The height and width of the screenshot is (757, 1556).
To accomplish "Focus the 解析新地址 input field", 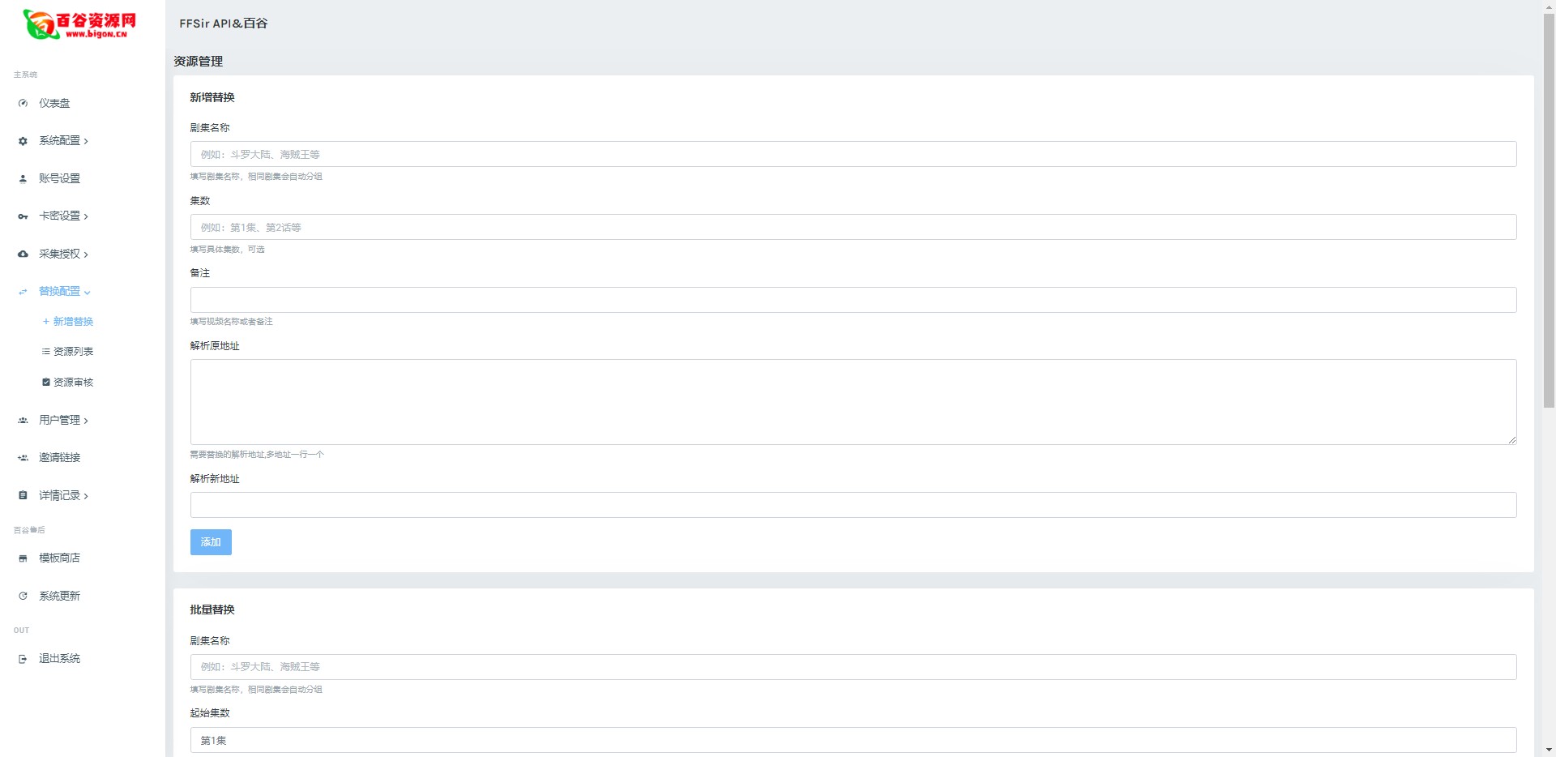I will 853,505.
